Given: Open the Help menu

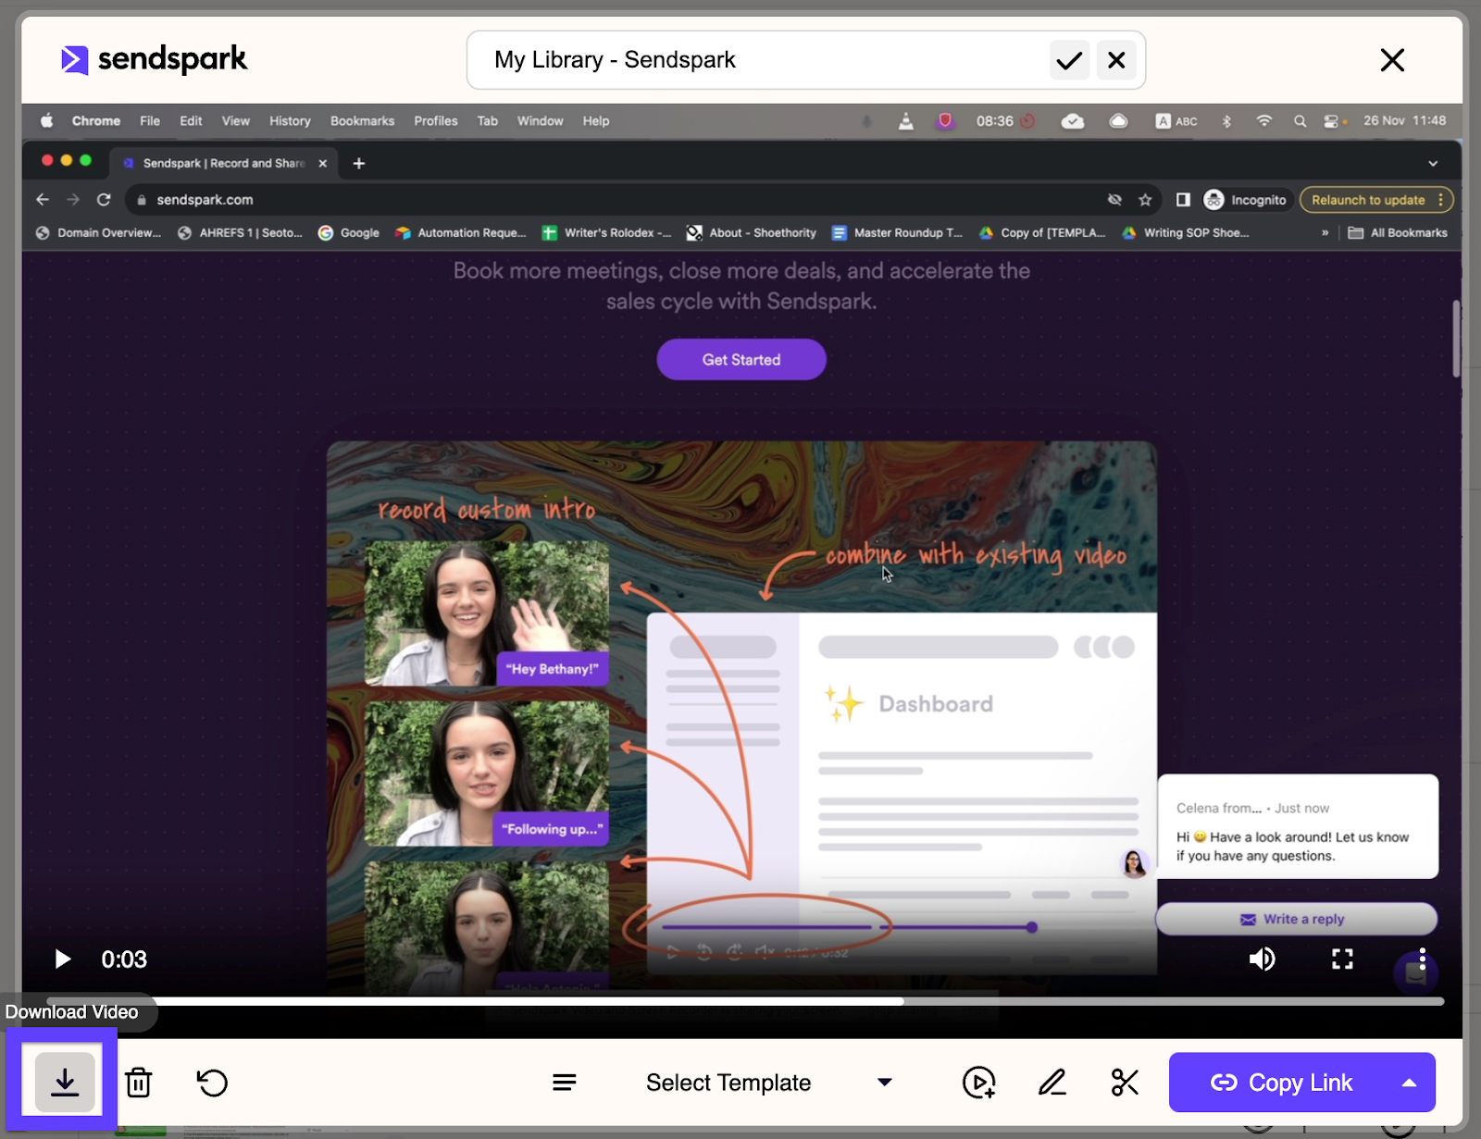Looking at the screenshot, I should (x=596, y=121).
